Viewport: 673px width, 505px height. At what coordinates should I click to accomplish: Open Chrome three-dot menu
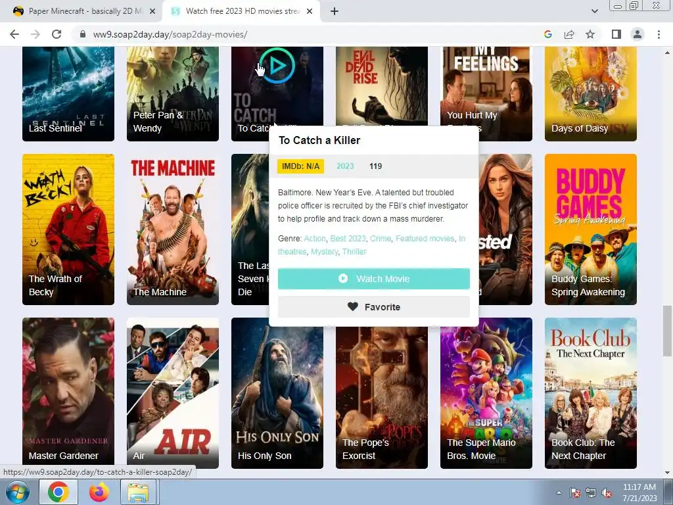(659, 34)
